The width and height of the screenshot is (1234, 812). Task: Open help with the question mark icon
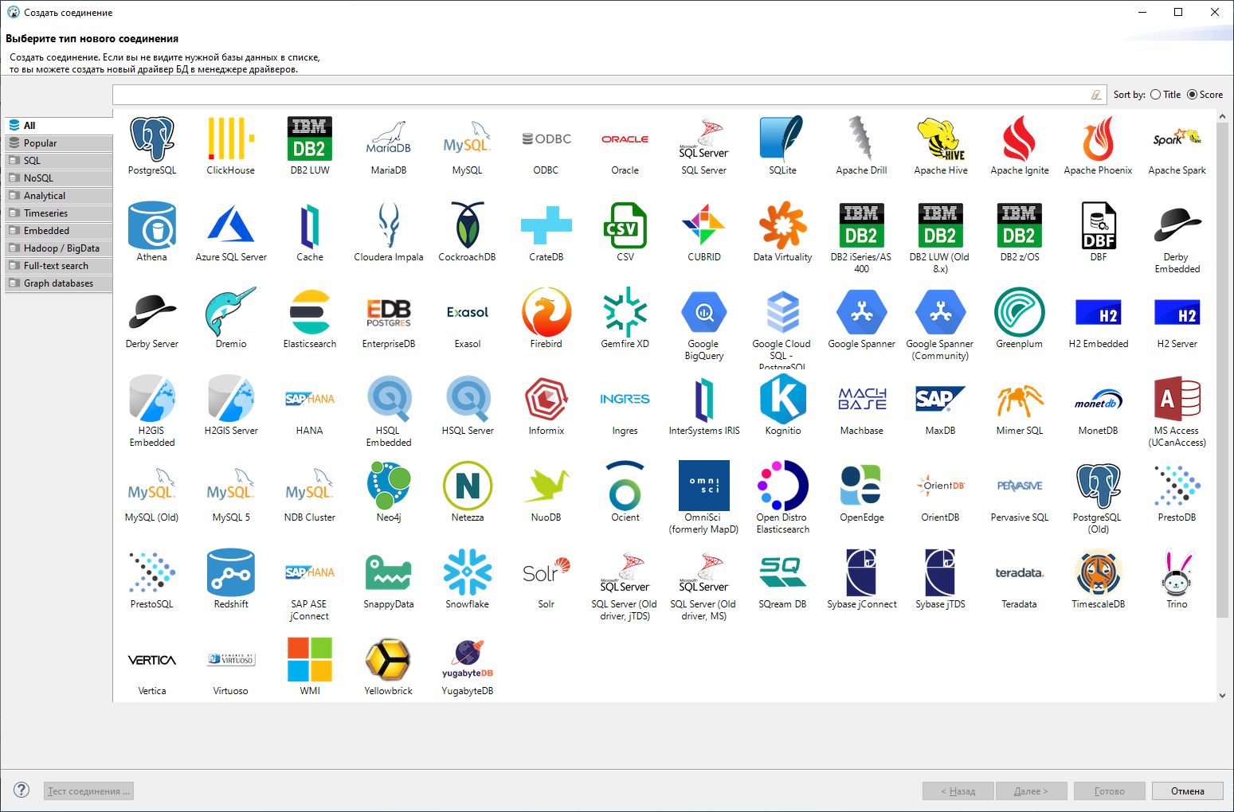pyautogui.click(x=22, y=791)
